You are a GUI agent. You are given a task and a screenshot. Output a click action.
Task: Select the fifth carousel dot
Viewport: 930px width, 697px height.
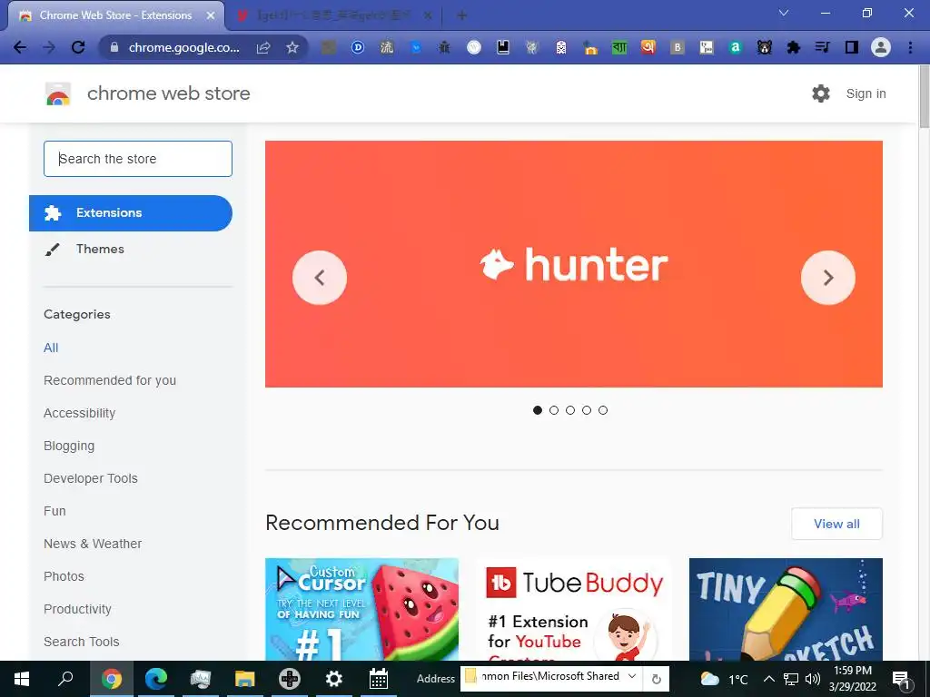click(x=603, y=410)
